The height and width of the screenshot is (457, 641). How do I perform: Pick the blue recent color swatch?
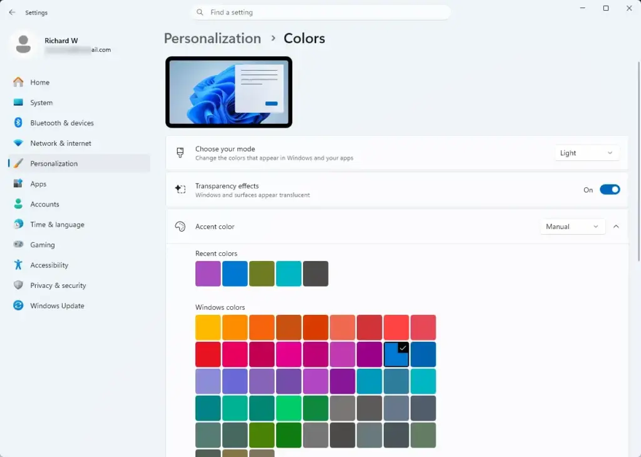[235, 274]
